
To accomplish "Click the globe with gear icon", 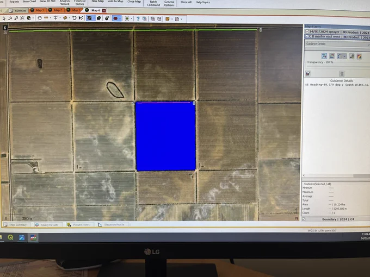I will (x=107, y=18).
